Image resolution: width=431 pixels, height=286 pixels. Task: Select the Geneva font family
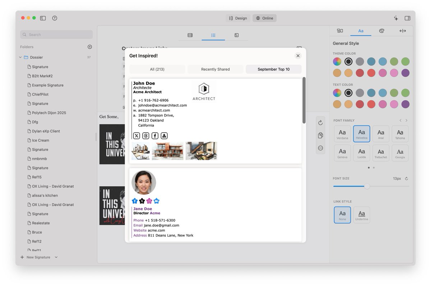point(342,153)
